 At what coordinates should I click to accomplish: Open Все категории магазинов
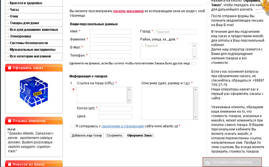[34, 56]
